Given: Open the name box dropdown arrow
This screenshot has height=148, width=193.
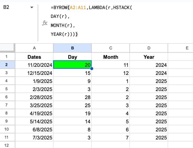Looking at the screenshot, I should click(32, 7).
